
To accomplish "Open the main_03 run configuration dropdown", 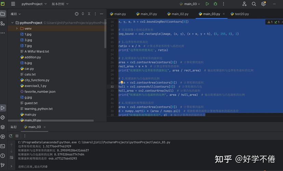I will [x=190, y=4].
